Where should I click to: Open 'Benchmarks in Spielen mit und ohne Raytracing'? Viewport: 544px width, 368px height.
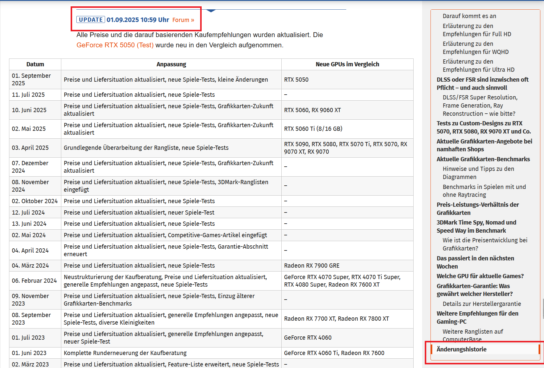click(x=484, y=191)
